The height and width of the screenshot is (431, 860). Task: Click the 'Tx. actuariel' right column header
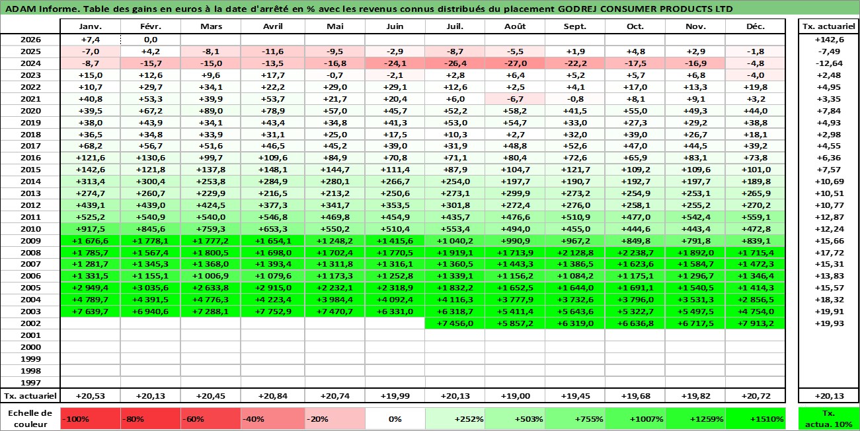(x=828, y=26)
